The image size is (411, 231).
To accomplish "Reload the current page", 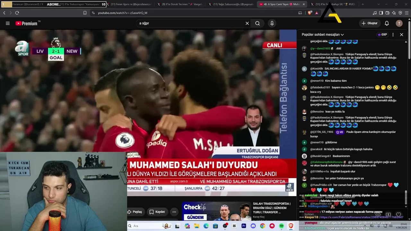I will coord(17,13).
